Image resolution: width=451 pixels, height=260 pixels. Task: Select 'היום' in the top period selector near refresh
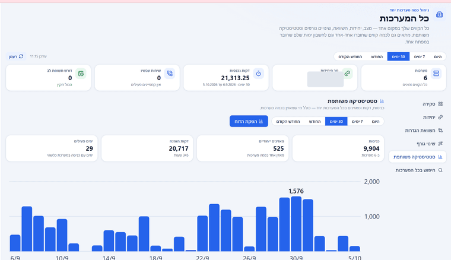pyautogui.click(x=438, y=56)
